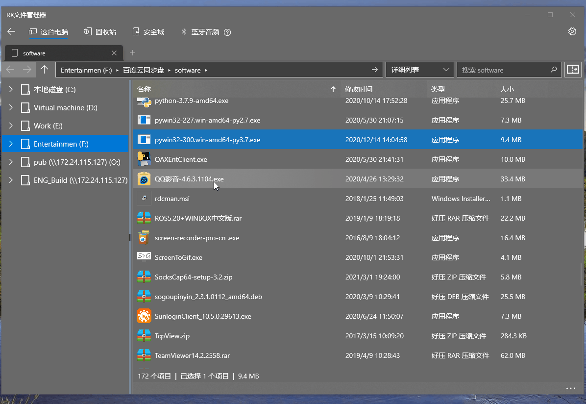Screen dimensions: 586x404
Task: Click 2018/1/25 11:49:03 date cell
Action: tap(374, 199)
